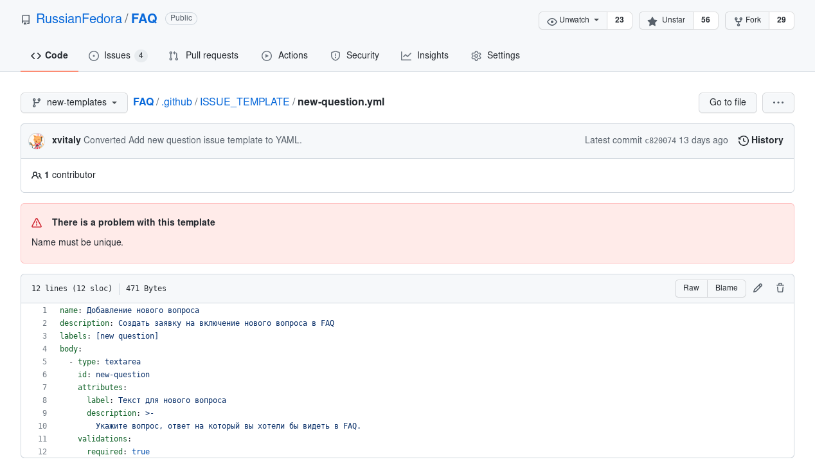Click the Unwatch eye icon
Screen dimensions: 815x473
[552, 21]
